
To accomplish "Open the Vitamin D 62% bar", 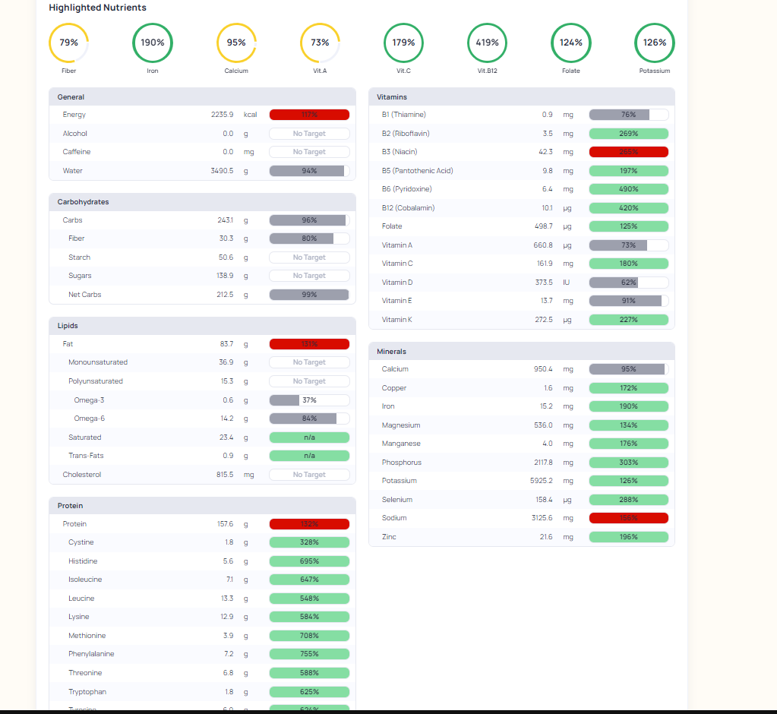I will pyautogui.click(x=628, y=283).
